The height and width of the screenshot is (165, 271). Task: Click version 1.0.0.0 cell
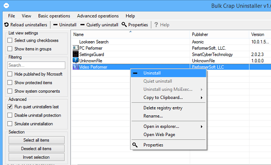pos(257,61)
